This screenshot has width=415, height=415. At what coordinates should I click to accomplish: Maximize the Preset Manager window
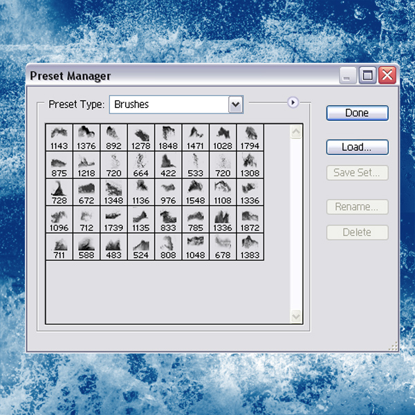(x=368, y=75)
